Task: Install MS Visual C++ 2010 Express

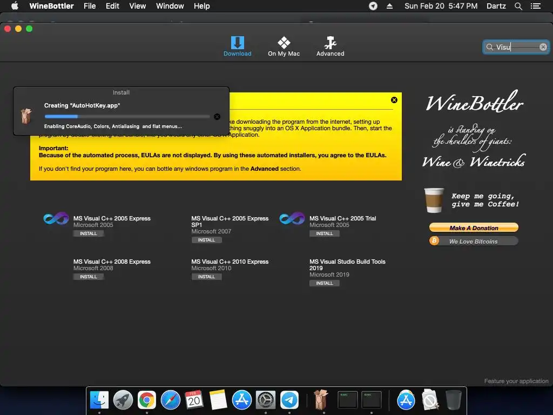Action: click(206, 277)
